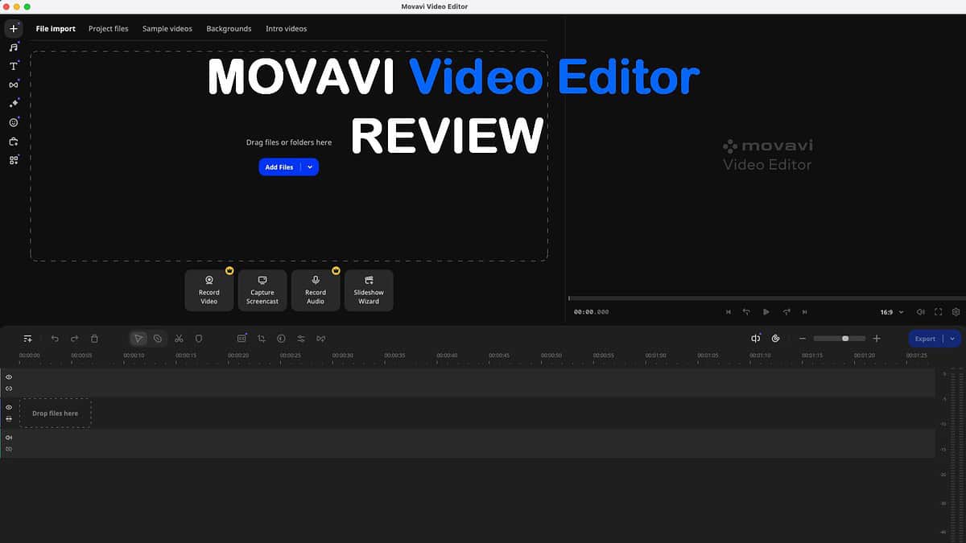
Task: Select the Crop tool in the timeline toolbar
Action: coord(261,339)
